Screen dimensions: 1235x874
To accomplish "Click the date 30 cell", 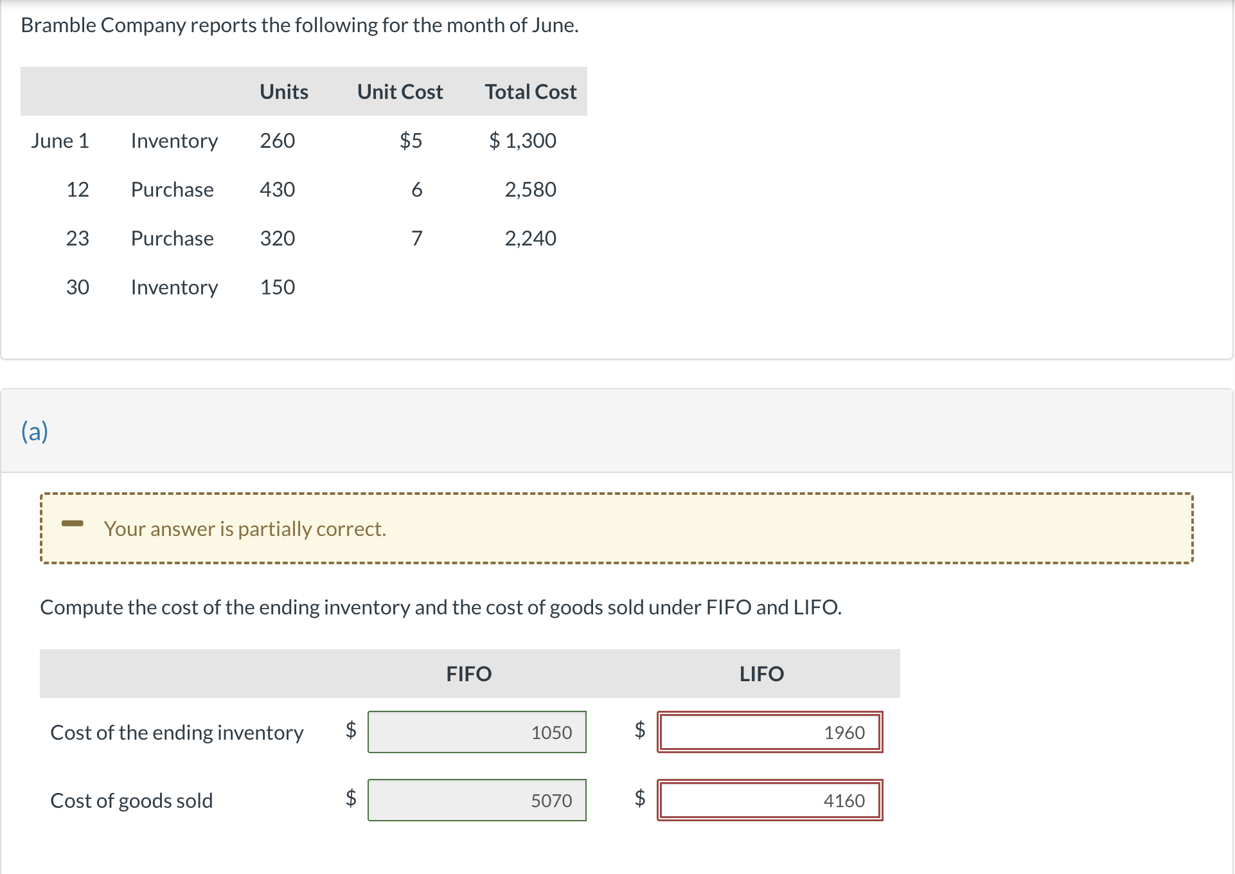I will point(78,287).
